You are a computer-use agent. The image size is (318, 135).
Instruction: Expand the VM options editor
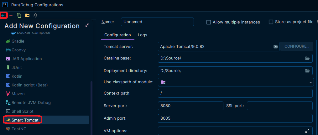point(307,131)
